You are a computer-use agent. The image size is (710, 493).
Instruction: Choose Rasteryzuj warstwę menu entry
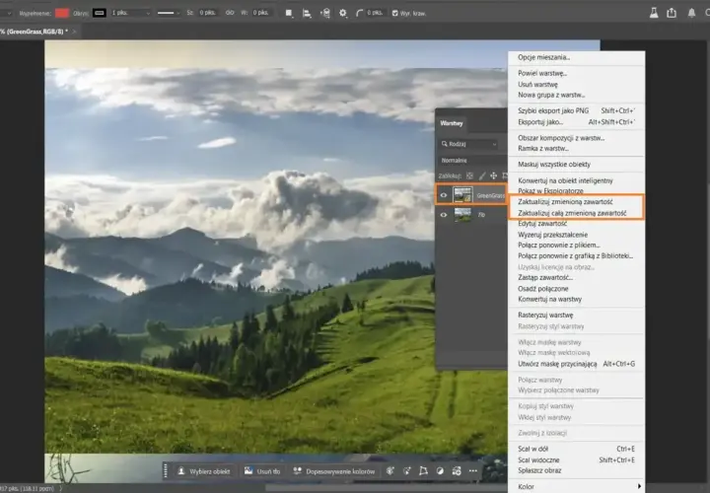click(545, 316)
